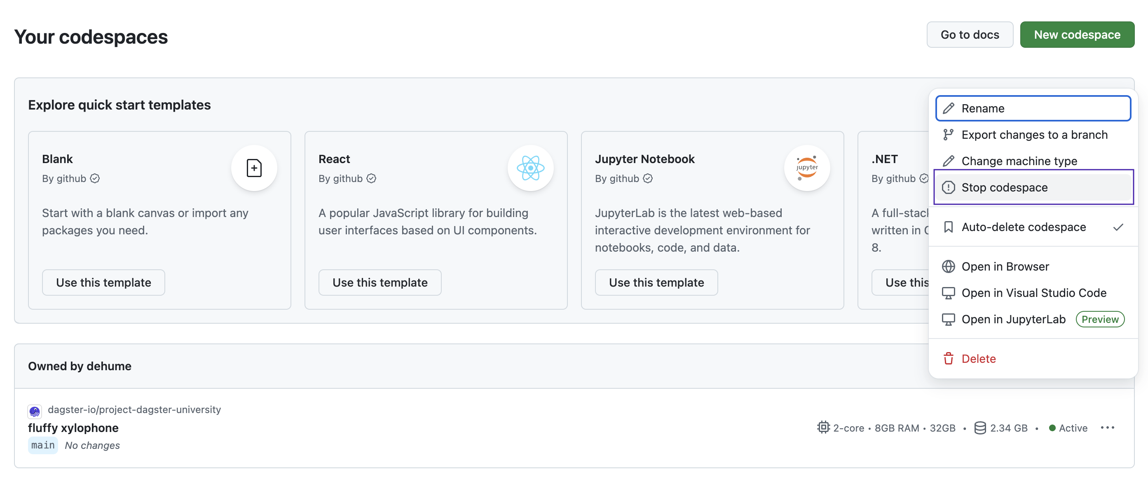This screenshot has height=495, width=1148.
Task: Open the Go to docs button
Action: (970, 35)
